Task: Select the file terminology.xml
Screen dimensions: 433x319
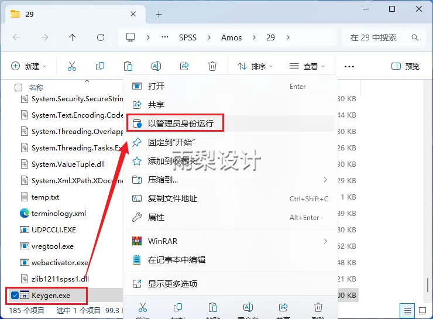Action: coord(59,213)
